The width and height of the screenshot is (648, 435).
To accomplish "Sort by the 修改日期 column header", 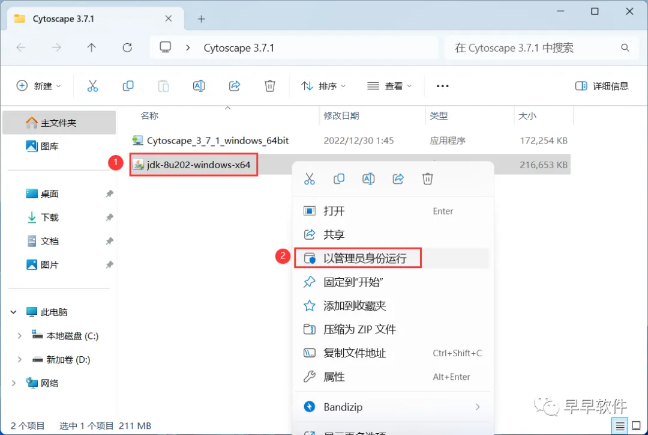I will (341, 116).
